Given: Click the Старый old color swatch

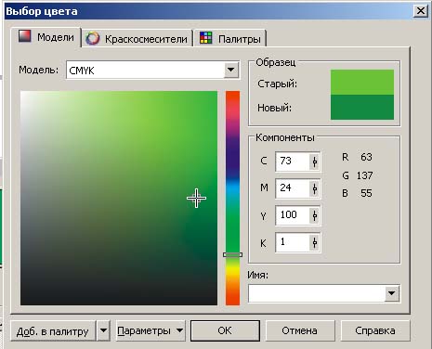Looking at the screenshot, I should pyautogui.click(x=362, y=82).
